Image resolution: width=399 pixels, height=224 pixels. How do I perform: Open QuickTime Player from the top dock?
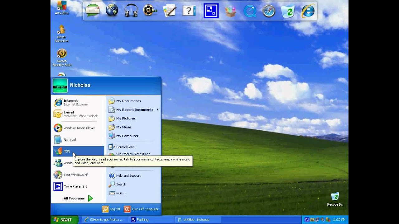tap(250, 11)
